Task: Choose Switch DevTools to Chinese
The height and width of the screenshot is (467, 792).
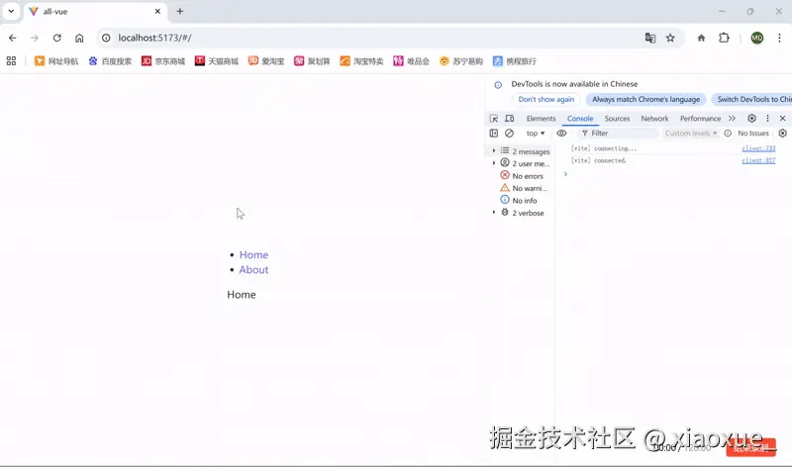Action: (753, 100)
